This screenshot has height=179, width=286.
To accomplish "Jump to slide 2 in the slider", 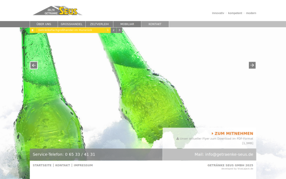I will click(113, 30).
